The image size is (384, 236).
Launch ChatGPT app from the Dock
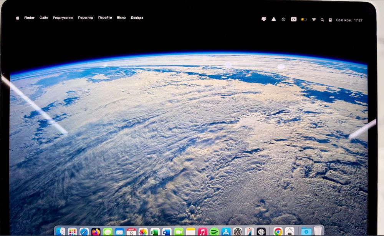[x=261, y=232]
